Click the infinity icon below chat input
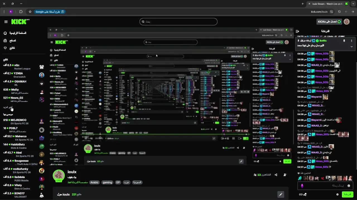Image resolution: width=357 pixels, height=200 pixels. coord(301,194)
